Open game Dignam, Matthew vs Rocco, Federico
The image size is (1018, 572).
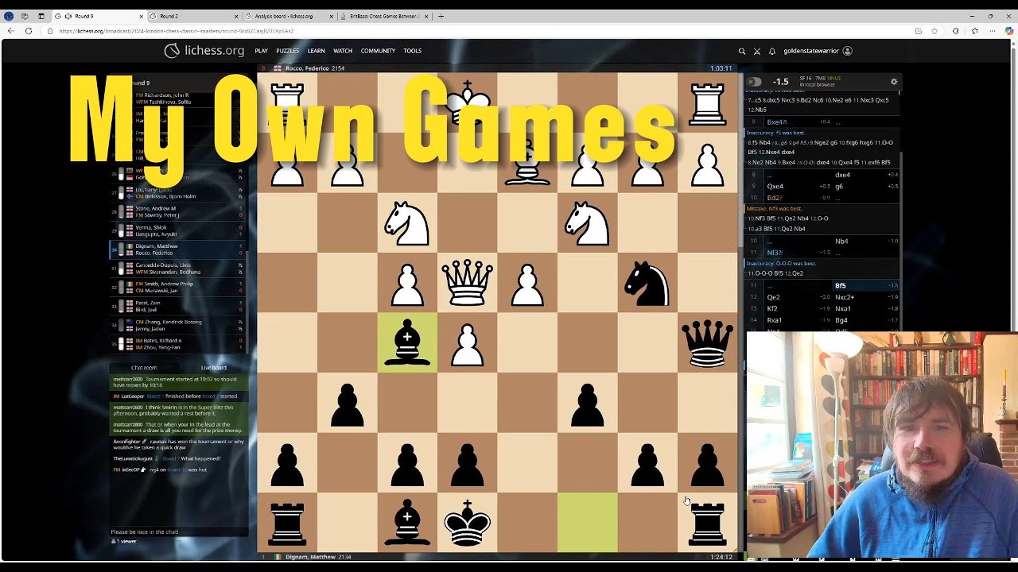178,249
